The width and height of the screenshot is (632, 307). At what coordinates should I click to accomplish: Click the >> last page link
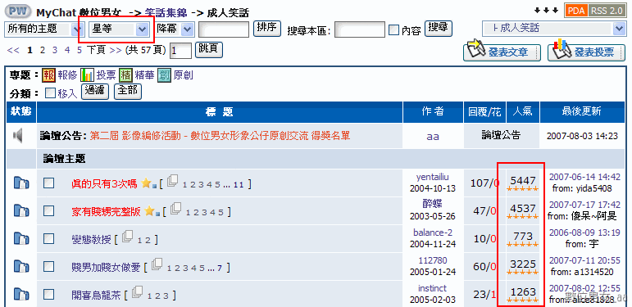(116, 50)
